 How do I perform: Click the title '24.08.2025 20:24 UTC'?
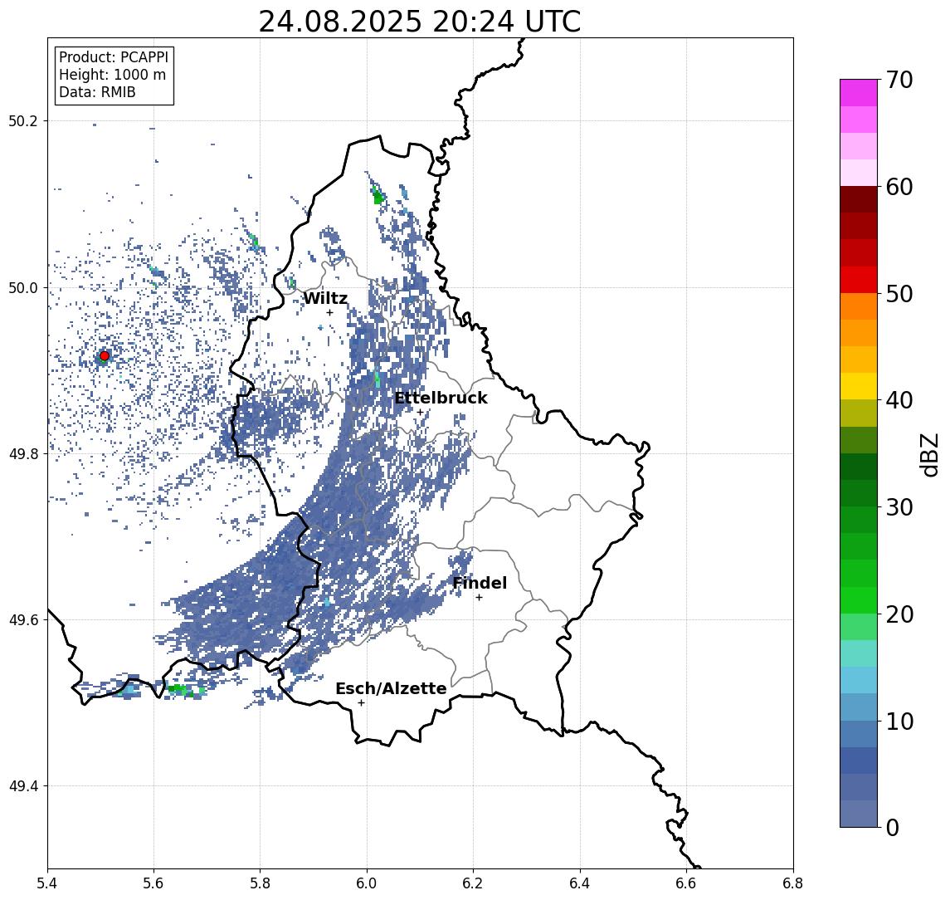click(419, 22)
